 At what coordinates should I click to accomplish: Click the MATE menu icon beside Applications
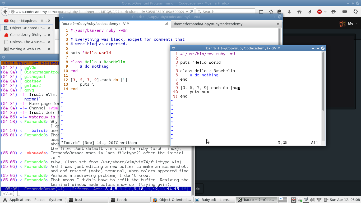point(4,200)
